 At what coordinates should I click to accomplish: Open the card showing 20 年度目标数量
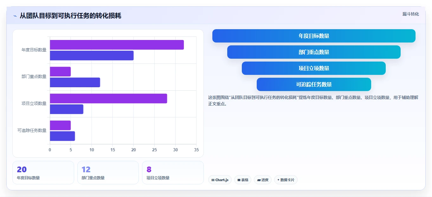(43, 173)
